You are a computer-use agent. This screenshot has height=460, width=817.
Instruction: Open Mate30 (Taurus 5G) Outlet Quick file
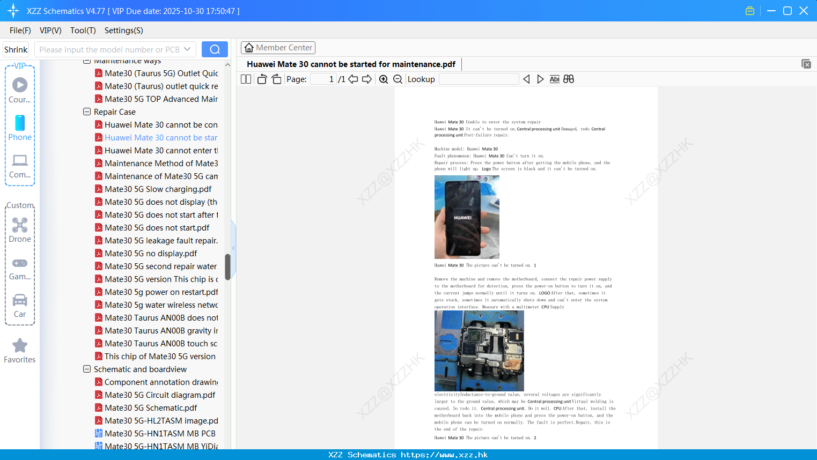[157, 73]
